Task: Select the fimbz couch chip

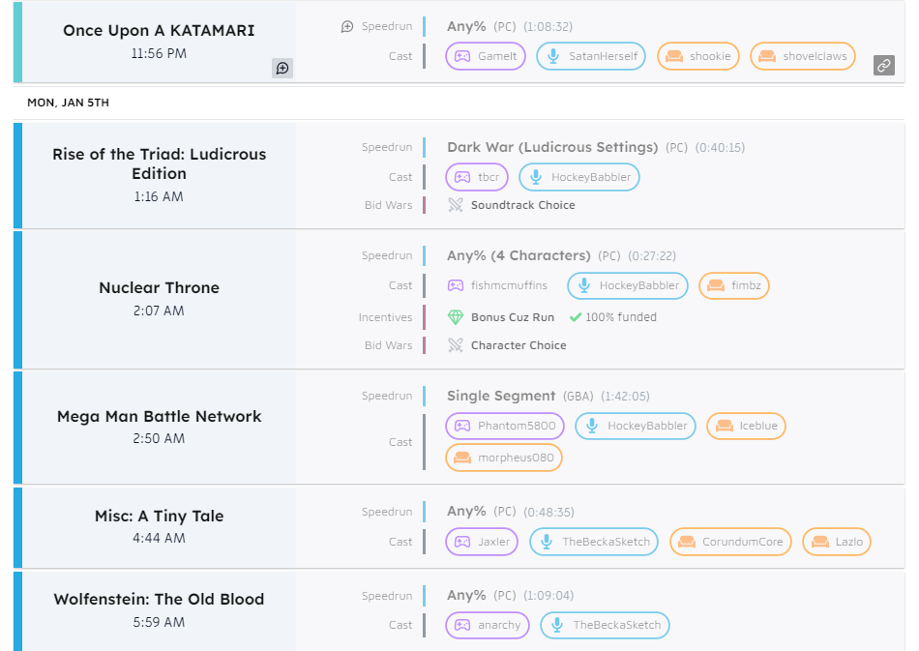Action: (734, 285)
